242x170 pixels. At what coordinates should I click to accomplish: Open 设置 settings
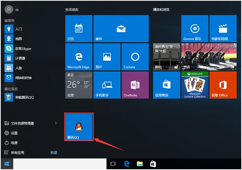click(11, 133)
